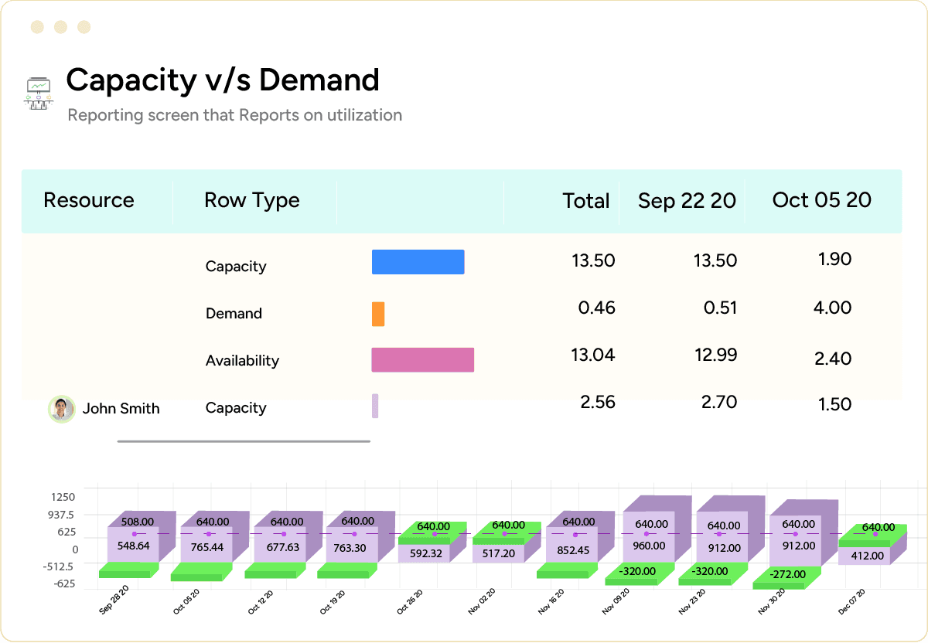Click the Nov 16 20 axis label

pos(551,603)
